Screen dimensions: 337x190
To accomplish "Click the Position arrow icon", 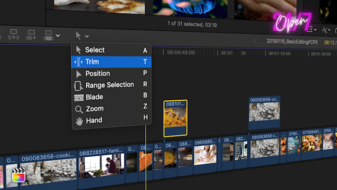I will click(79, 74).
